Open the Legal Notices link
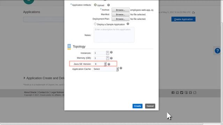This screenshot has height=125, width=223. (x=57, y=92)
